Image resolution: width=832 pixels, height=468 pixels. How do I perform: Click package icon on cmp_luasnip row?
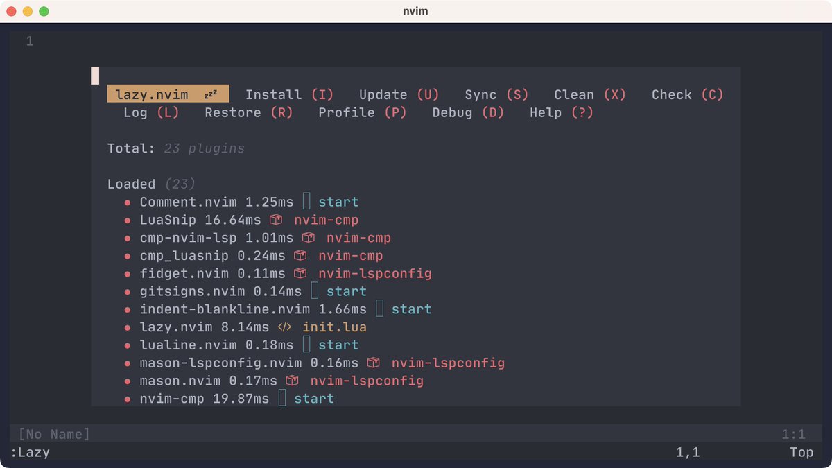[300, 256]
